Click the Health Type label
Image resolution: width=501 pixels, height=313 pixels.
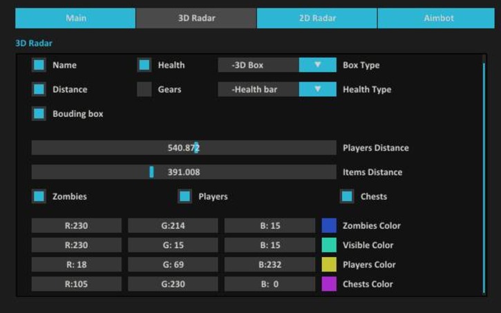(367, 89)
